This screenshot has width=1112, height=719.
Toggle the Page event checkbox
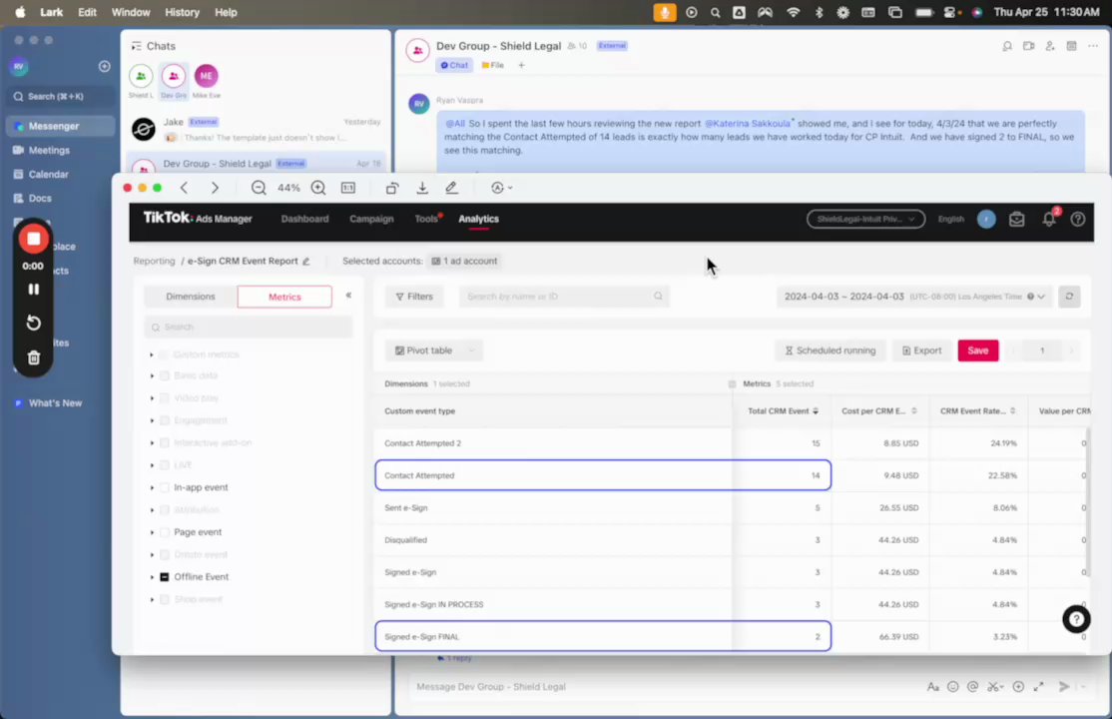pyautogui.click(x=165, y=532)
